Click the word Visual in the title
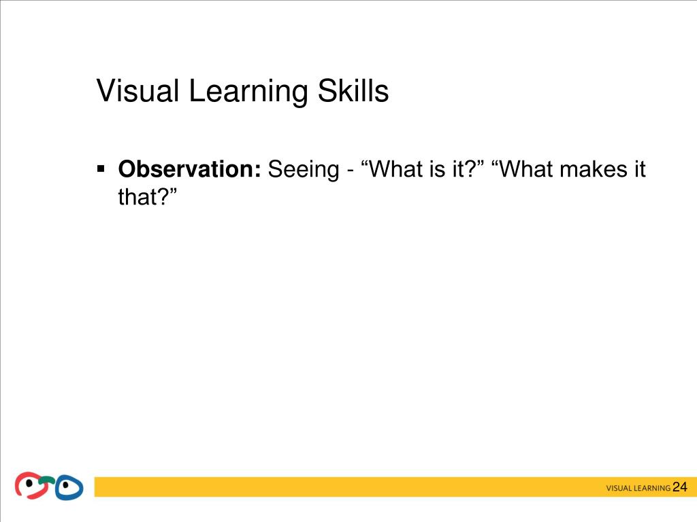 [x=137, y=91]
